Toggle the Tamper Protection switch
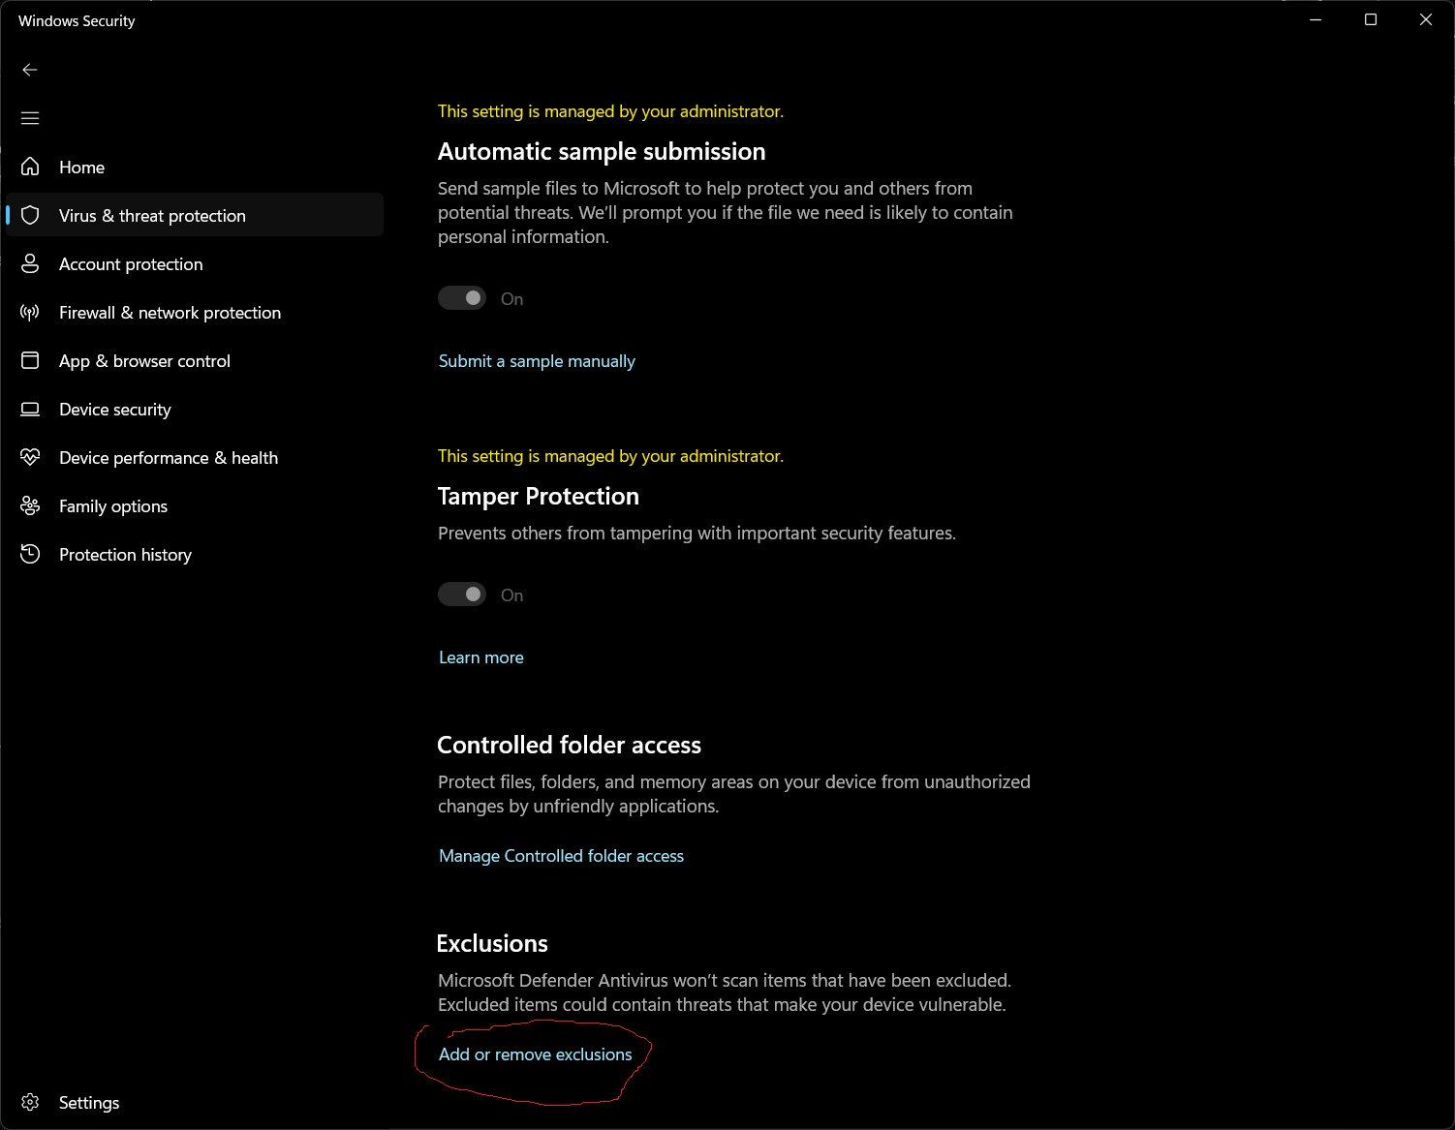 462,595
